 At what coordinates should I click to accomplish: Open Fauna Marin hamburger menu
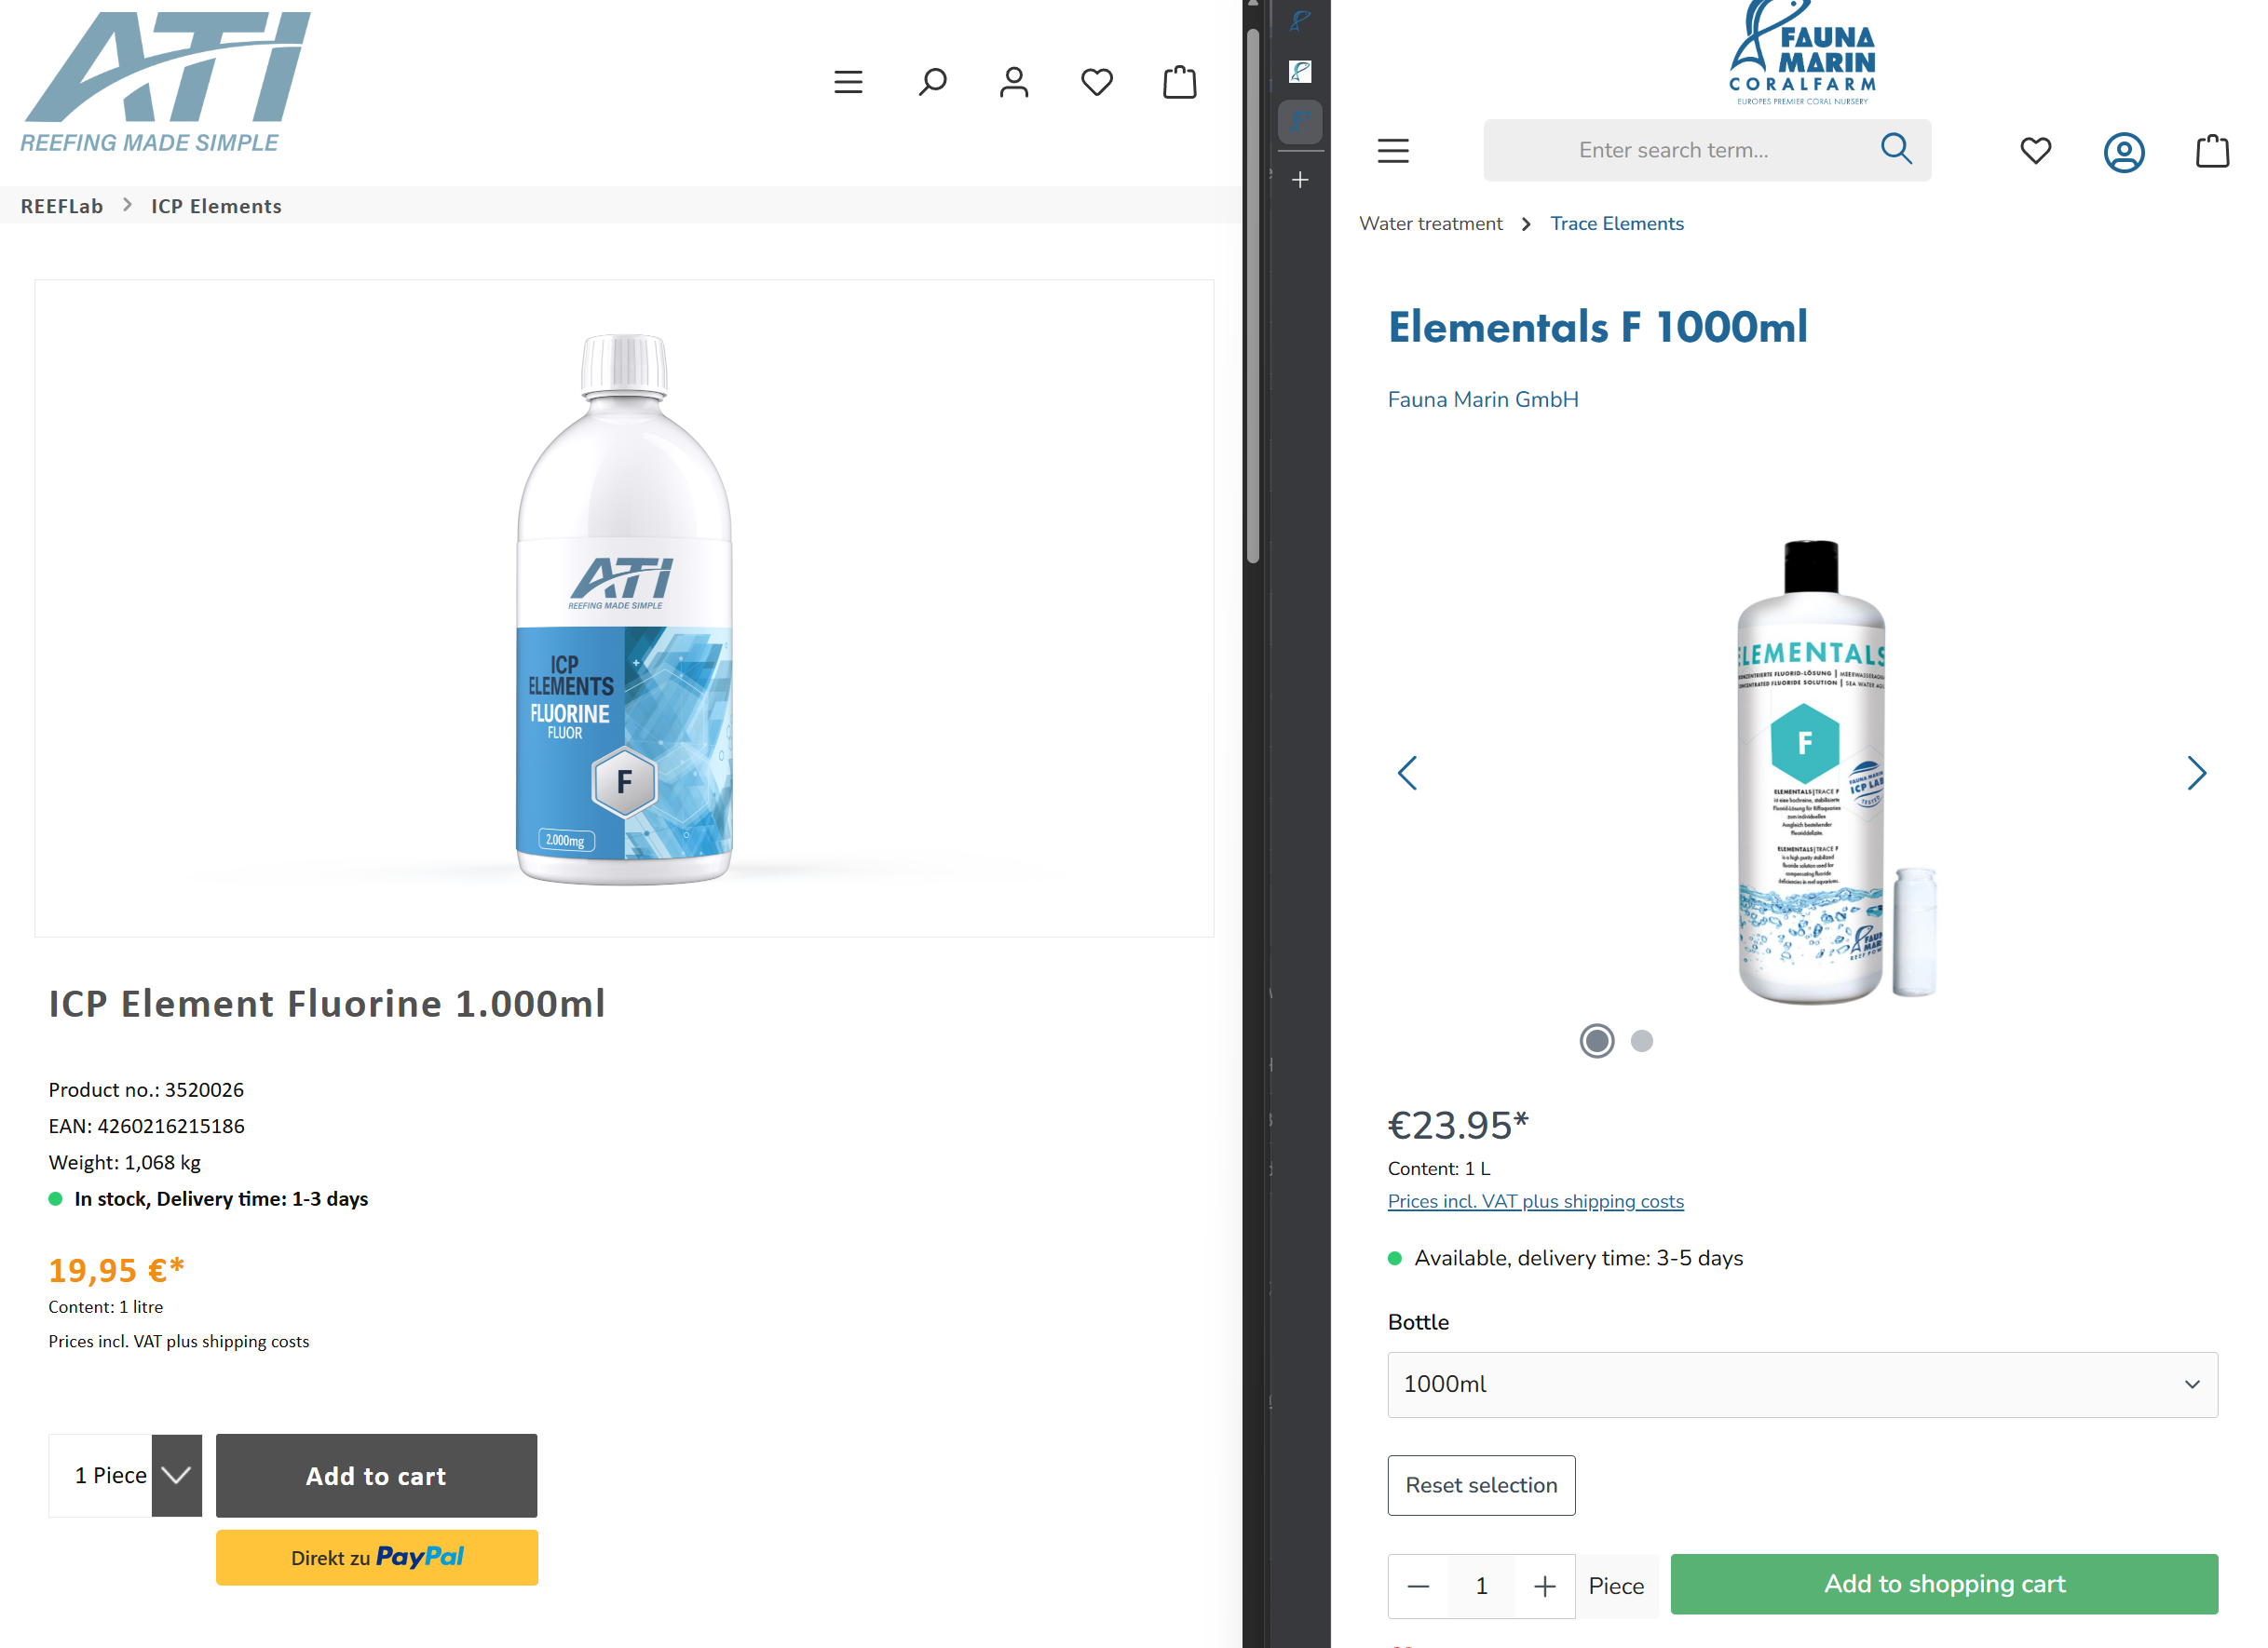[x=1393, y=151]
